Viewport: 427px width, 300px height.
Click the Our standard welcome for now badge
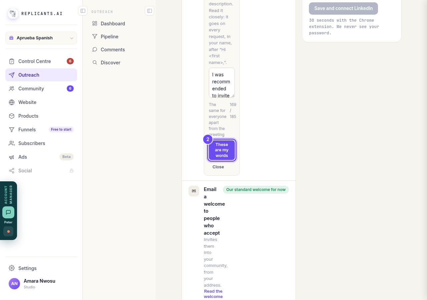[256, 190]
